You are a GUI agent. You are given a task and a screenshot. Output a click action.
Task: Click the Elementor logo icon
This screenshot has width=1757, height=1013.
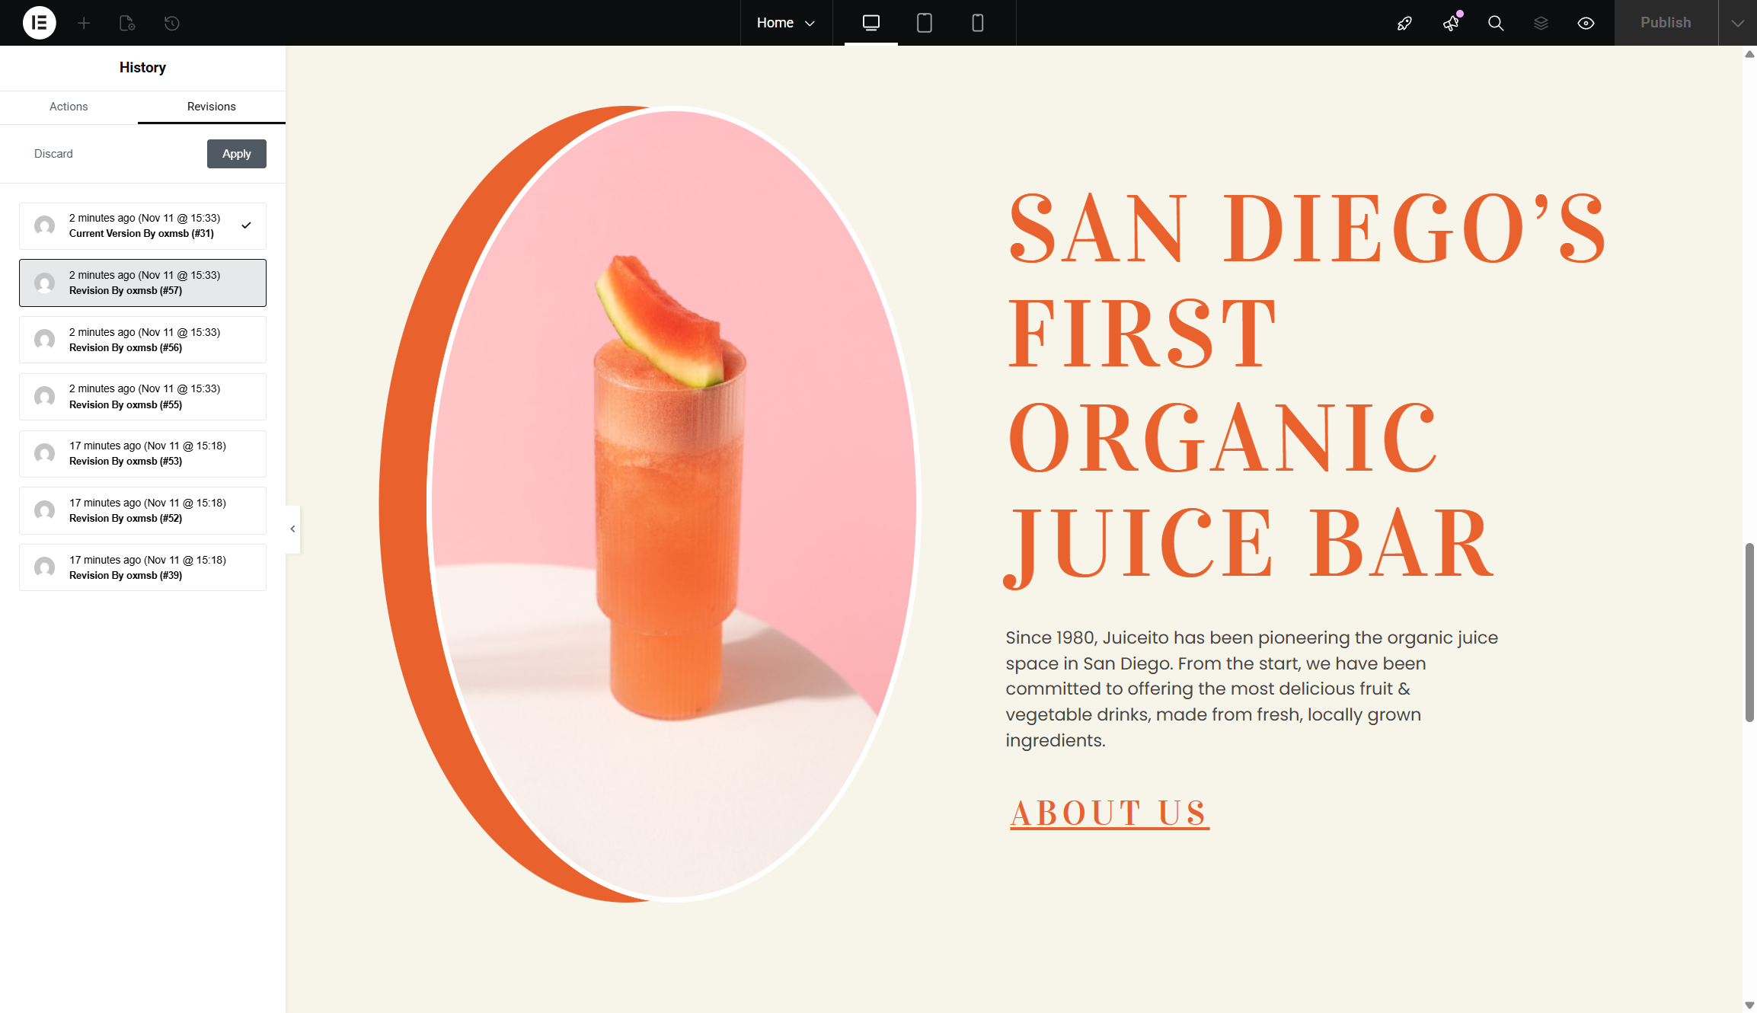pyautogui.click(x=39, y=23)
